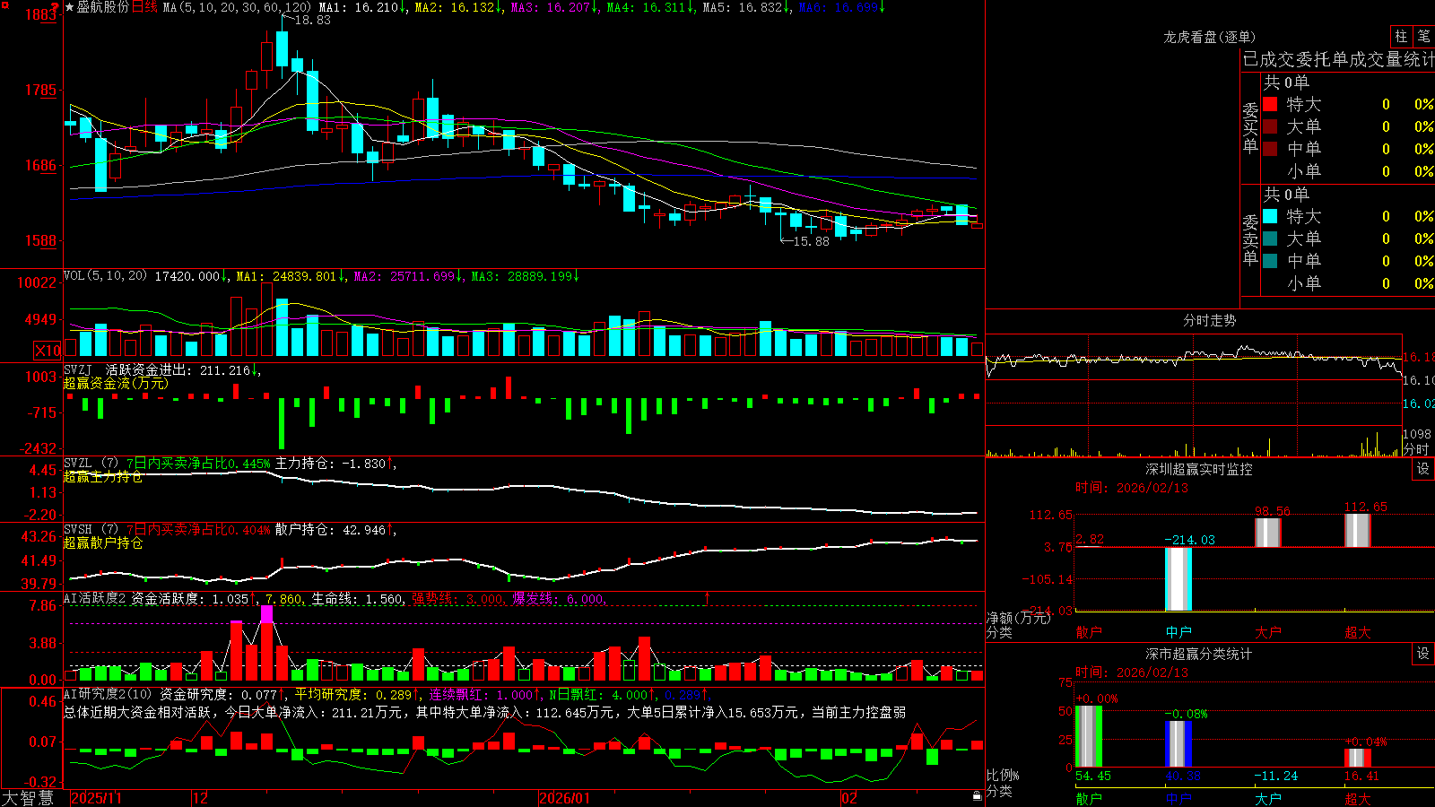Image resolution: width=1435 pixels, height=807 pixels.
Task: Click the blue 40.38 中户 ratio bar
Action: coord(1178,744)
